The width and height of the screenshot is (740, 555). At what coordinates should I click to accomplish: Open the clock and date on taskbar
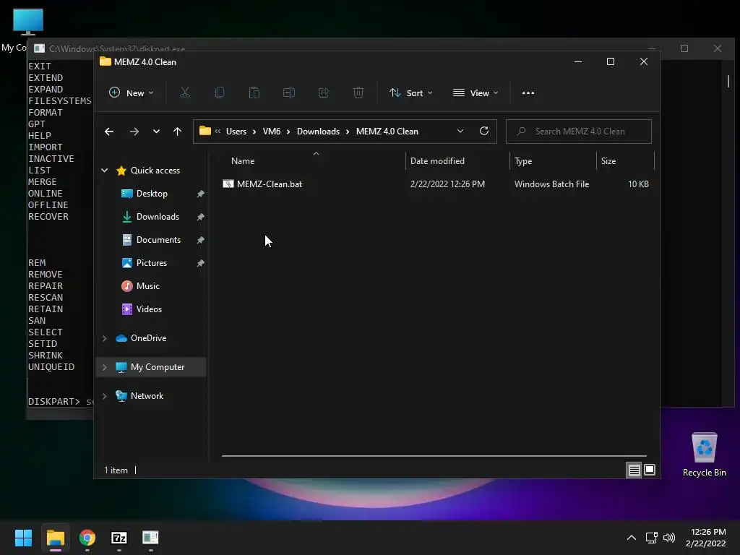[x=705, y=538]
